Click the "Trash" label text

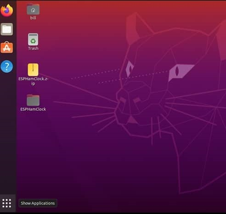[33, 49]
